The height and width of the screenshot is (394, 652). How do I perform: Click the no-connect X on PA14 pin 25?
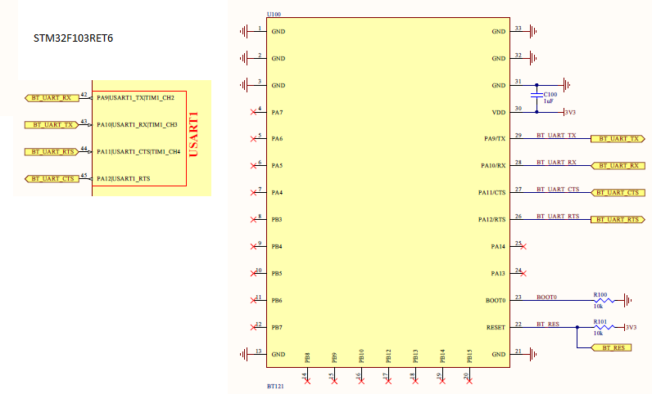click(523, 247)
